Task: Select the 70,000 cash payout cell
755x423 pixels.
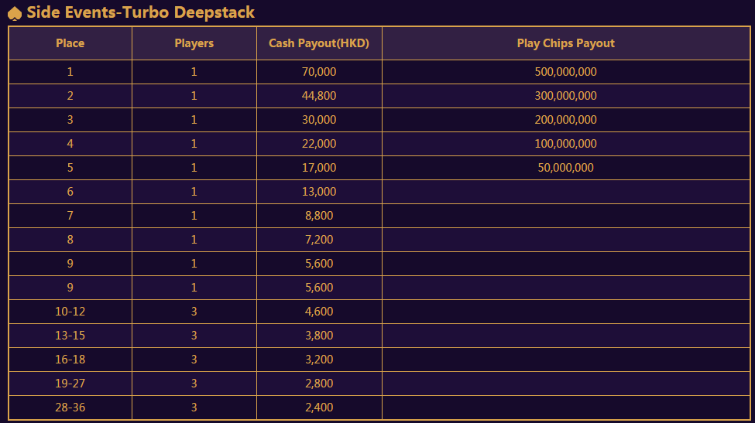Action: [319, 72]
